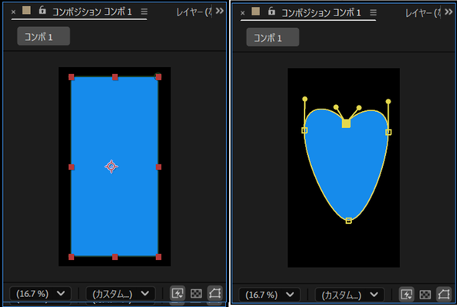Select the heart's top center yellow vertex

[x=346, y=123]
